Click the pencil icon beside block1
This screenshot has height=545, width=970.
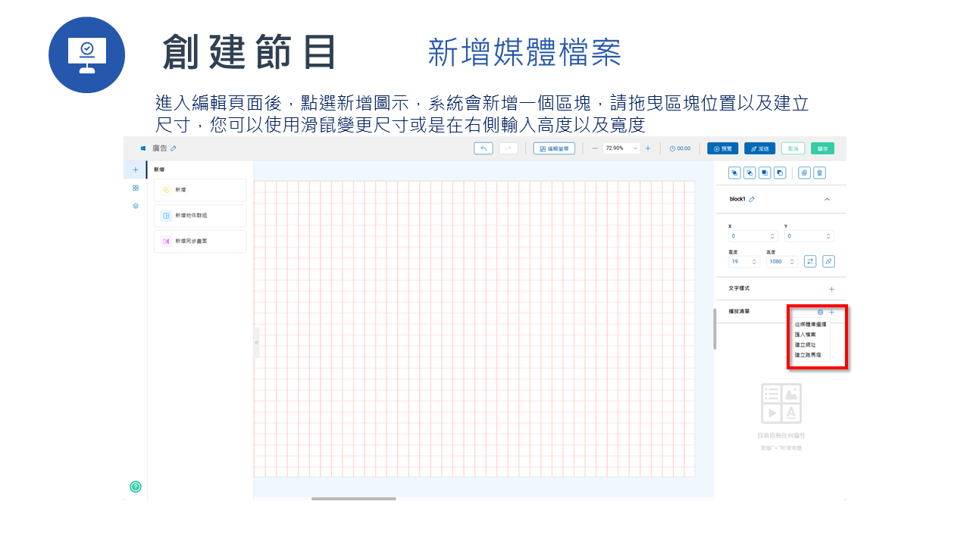(752, 199)
